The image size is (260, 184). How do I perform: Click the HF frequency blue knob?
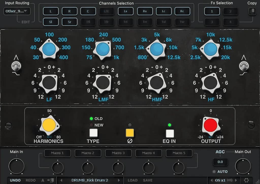210,48
